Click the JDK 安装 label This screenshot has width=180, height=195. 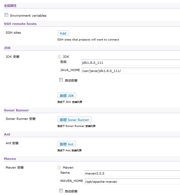point(12,57)
